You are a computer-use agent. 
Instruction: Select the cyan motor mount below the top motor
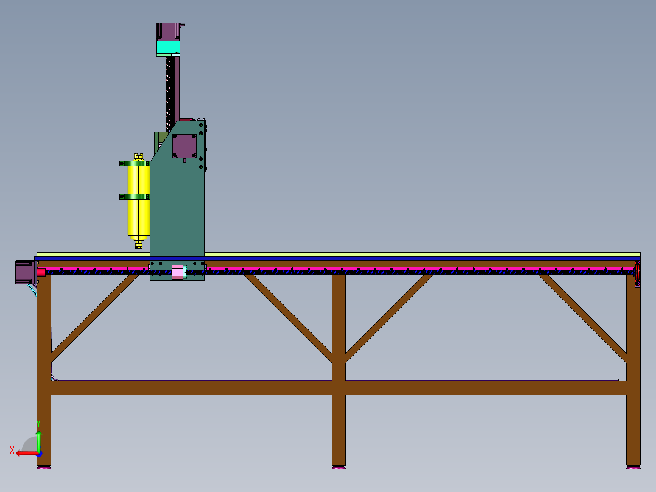168,47
